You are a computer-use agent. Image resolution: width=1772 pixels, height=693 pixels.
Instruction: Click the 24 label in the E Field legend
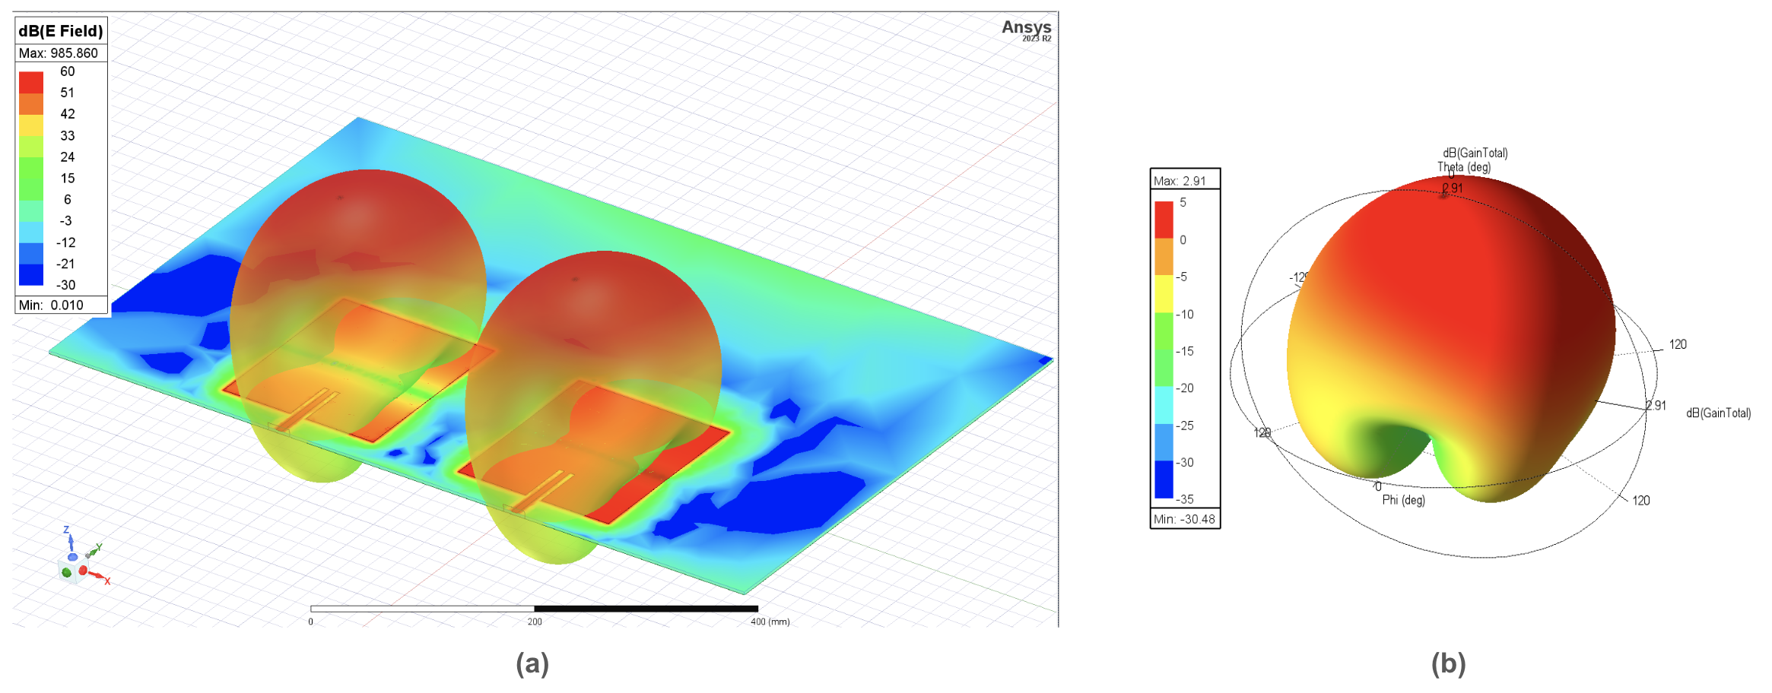click(67, 157)
